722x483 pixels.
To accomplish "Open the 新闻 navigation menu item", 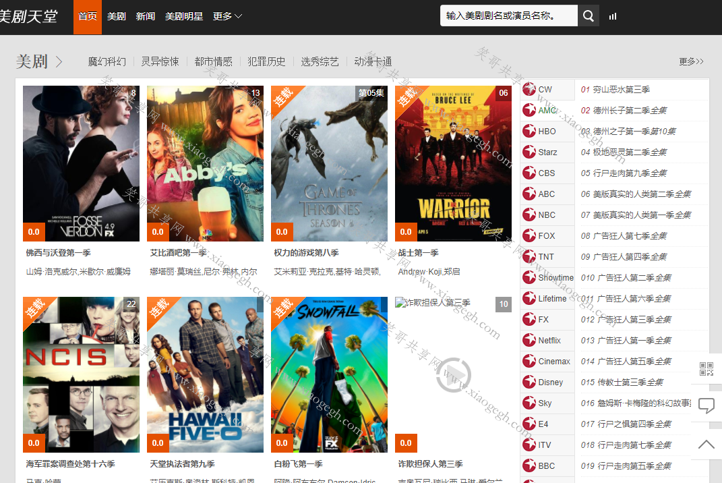I will pyautogui.click(x=146, y=16).
